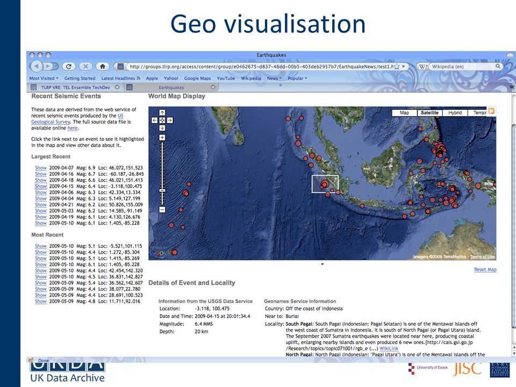The image size is (516, 387).
Task: Pan the map left with arrow
Action: (155, 120)
